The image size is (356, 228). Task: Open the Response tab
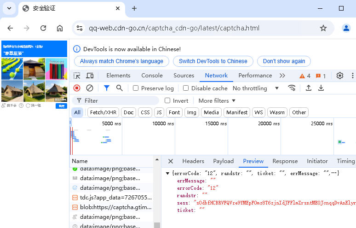[x=285, y=161]
